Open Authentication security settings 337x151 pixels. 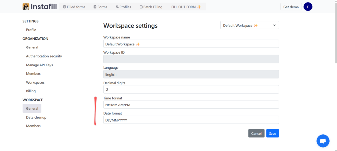(44, 56)
